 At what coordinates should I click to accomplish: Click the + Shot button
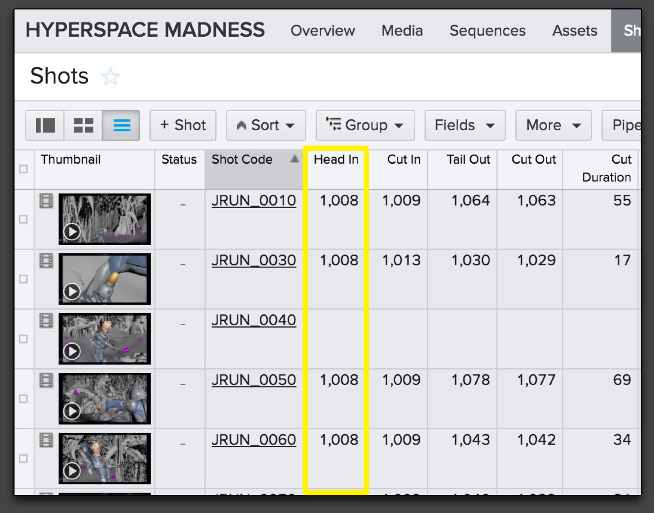coord(183,125)
